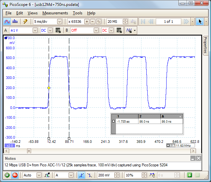Open the math channels waveform icon
This screenshot has height=182, width=211.
click(x=129, y=30)
